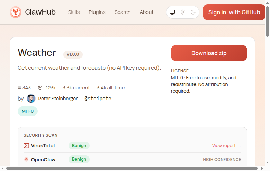The width and height of the screenshot is (270, 171).
Task: Click Peter Steinberger's avatar photo
Action: [x=31, y=99]
